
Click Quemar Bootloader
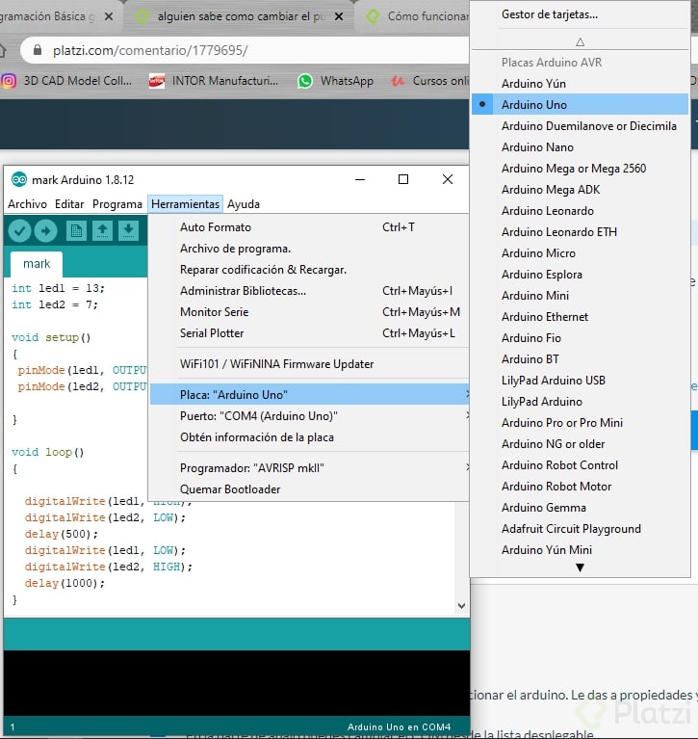coord(309,489)
